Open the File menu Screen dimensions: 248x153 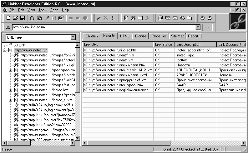tap(12, 10)
